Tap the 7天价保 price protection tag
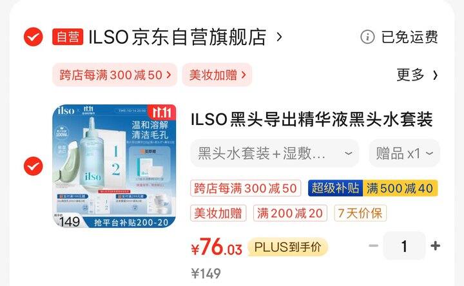 [360, 213]
